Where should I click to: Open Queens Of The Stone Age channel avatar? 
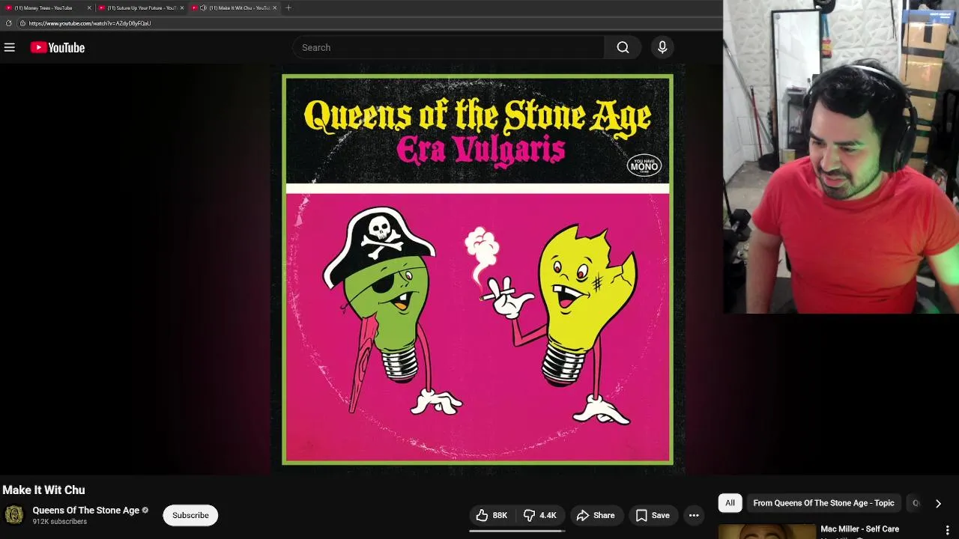14,515
